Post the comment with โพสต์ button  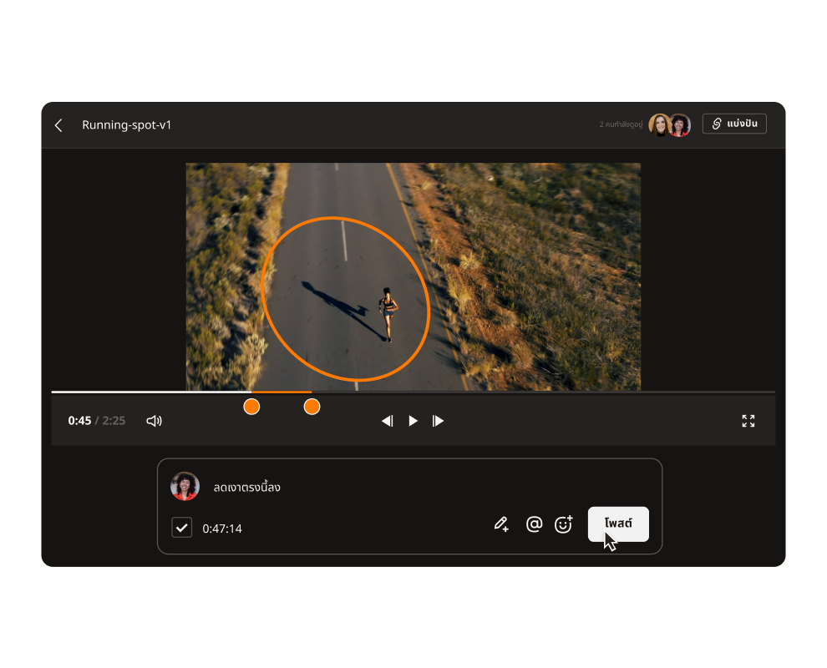click(x=618, y=524)
